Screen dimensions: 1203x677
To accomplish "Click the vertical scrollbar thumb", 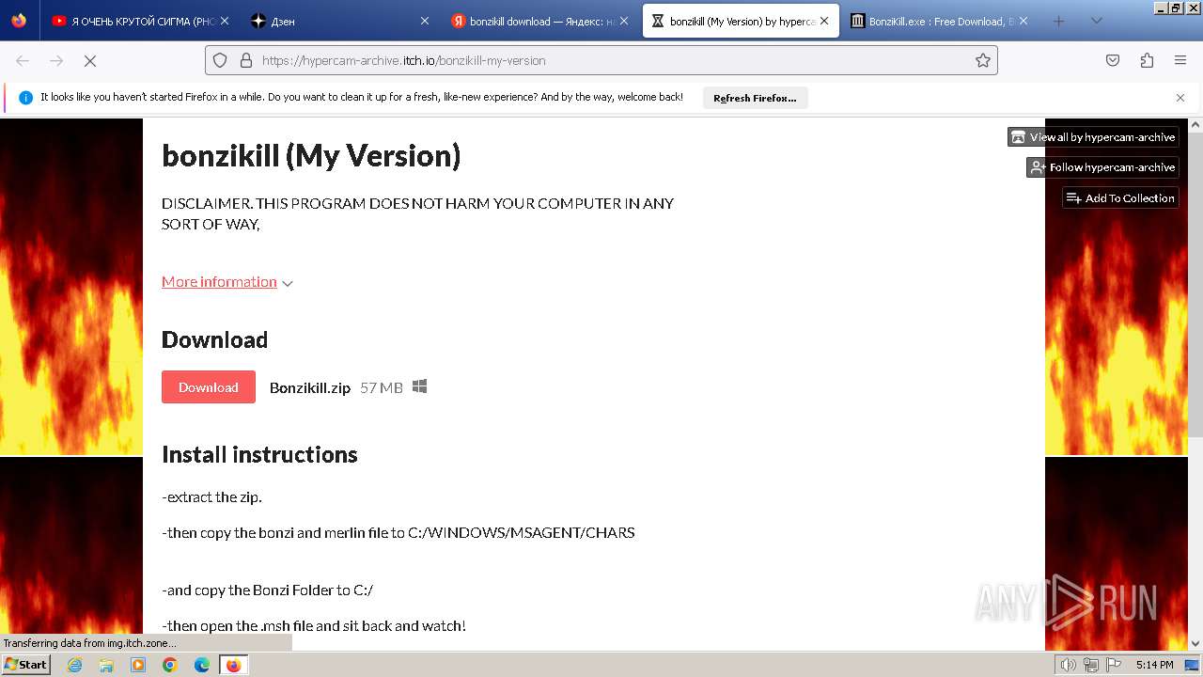I will [x=1195, y=284].
